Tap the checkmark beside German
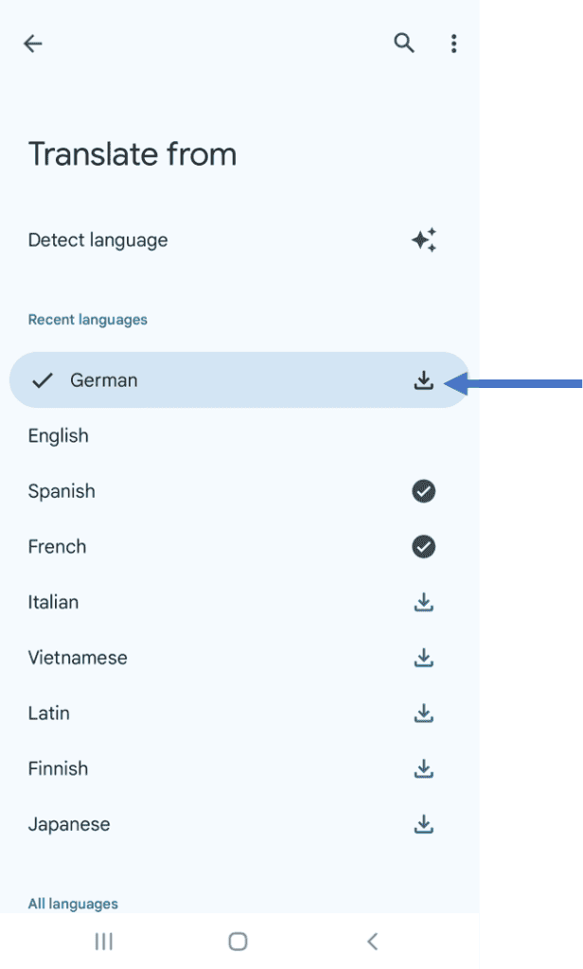 pyautogui.click(x=41, y=380)
